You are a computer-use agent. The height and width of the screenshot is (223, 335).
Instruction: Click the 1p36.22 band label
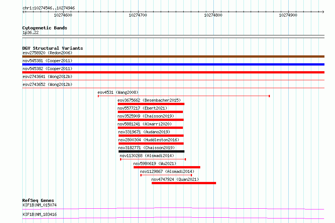click(x=30, y=32)
